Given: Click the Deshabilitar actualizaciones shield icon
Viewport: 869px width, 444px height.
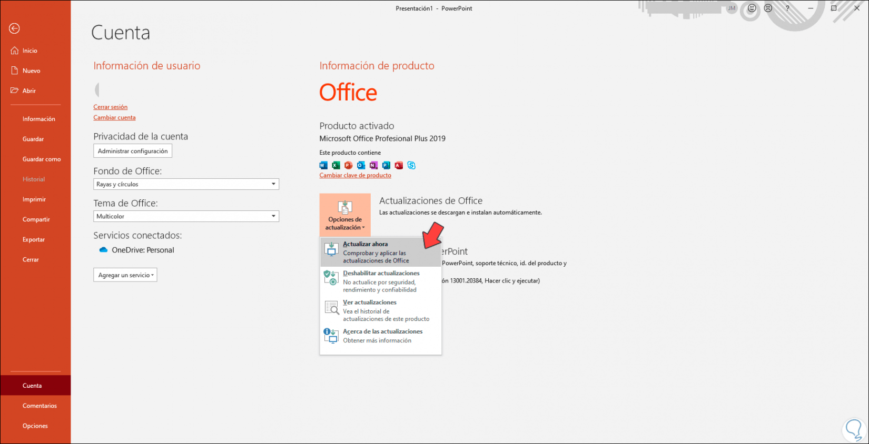Looking at the screenshot, I should pyautogui.click(x=331, y=278).
